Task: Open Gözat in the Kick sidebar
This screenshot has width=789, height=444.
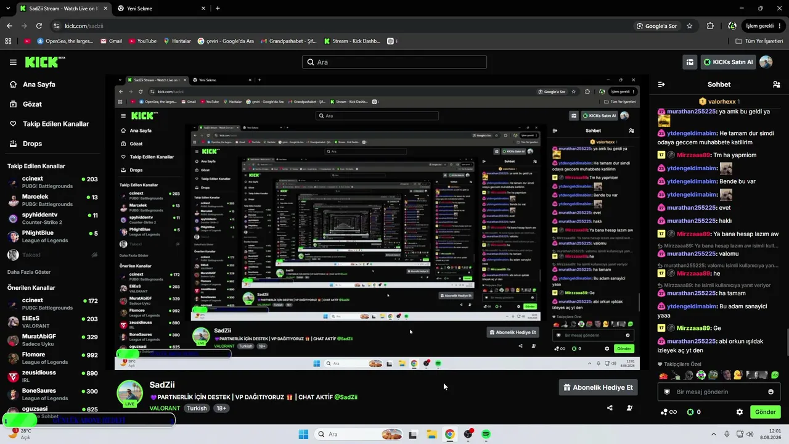Action: pyautogui.click(x=32, y=104)
